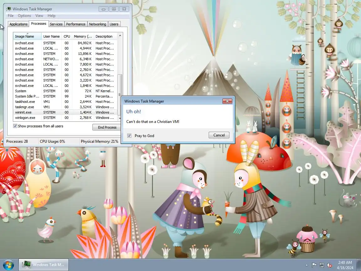This screenshot has height=271, width=361.
Task: Select the System process row
Action: [65, 91]
